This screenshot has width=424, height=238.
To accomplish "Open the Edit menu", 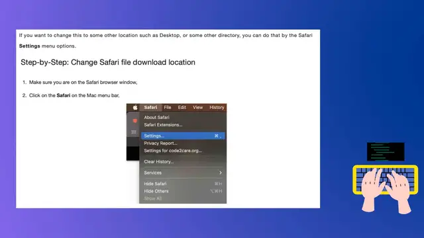I will tap(182, 107).
